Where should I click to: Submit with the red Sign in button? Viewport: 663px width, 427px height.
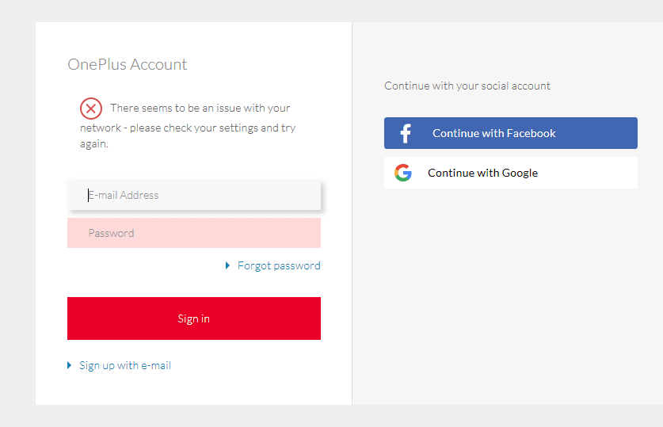[194, 318]
